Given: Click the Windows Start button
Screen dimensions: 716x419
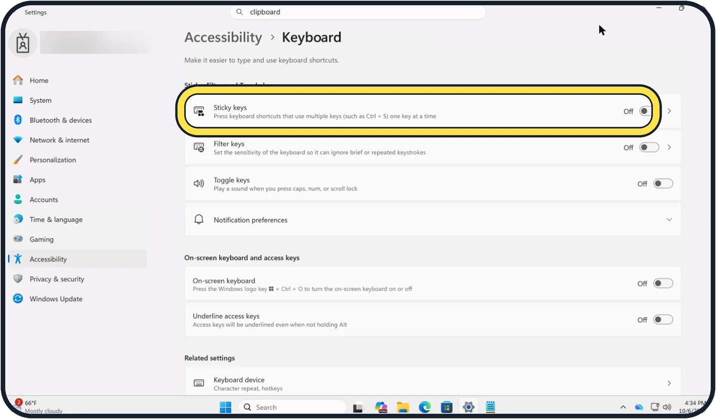Looking at the screenshot, I should point(226,408).
